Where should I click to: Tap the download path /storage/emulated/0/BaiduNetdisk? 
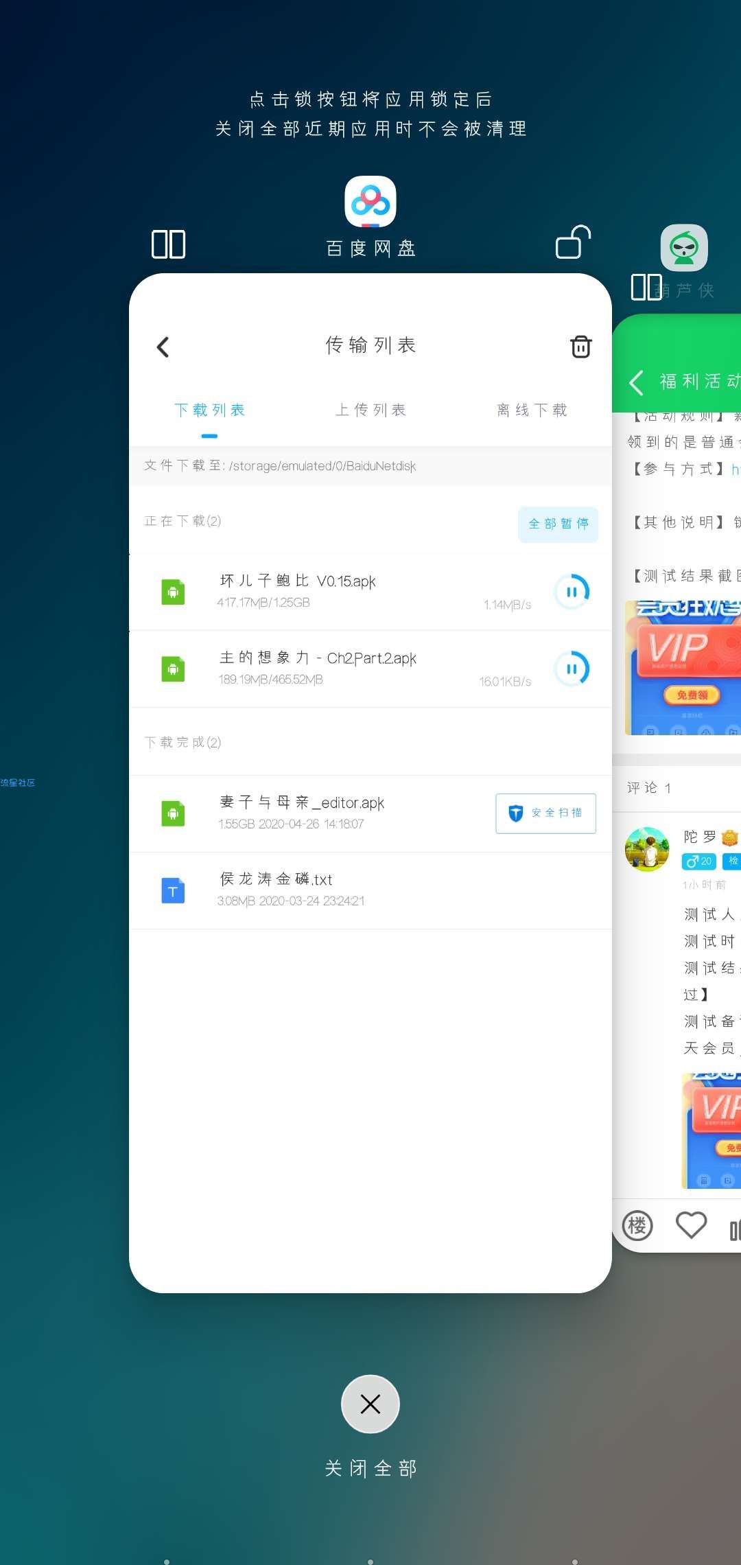pyautogui.click(x=322, y=466)
